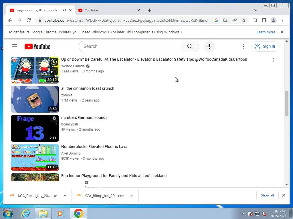Open options menu for the Wolfoo video
Screen dimensions: 293x219
coord(274,60)
